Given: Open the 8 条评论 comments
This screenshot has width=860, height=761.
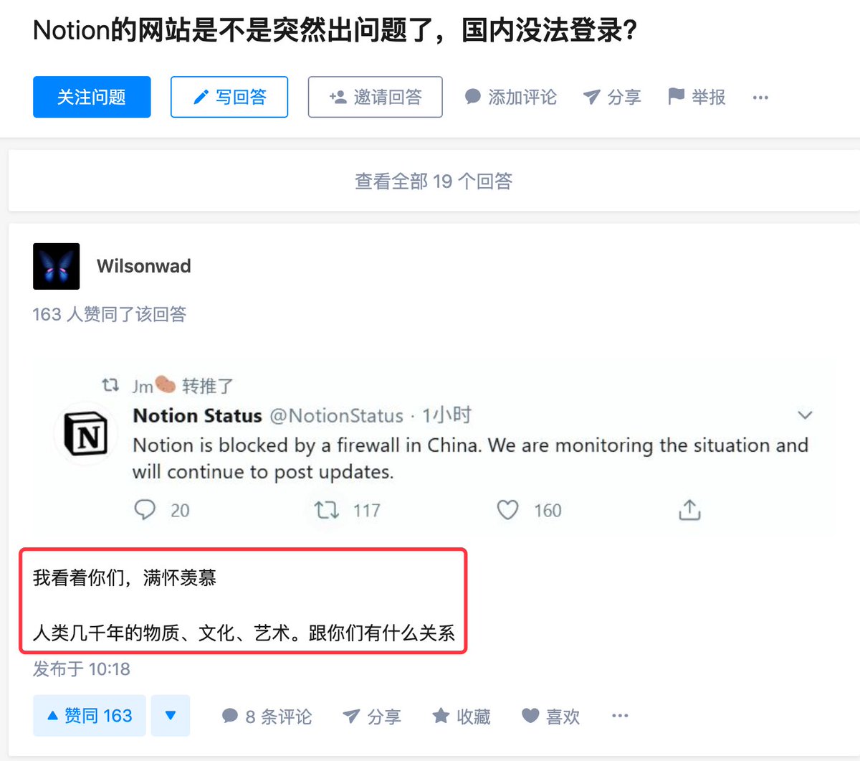Looking at the screenshot, I should coord(267,716).
